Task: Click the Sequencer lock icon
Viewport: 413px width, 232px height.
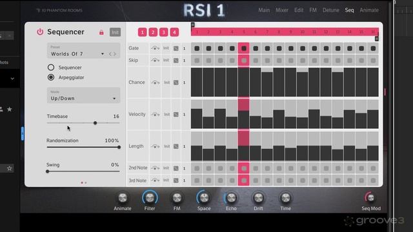Action: 101,32
